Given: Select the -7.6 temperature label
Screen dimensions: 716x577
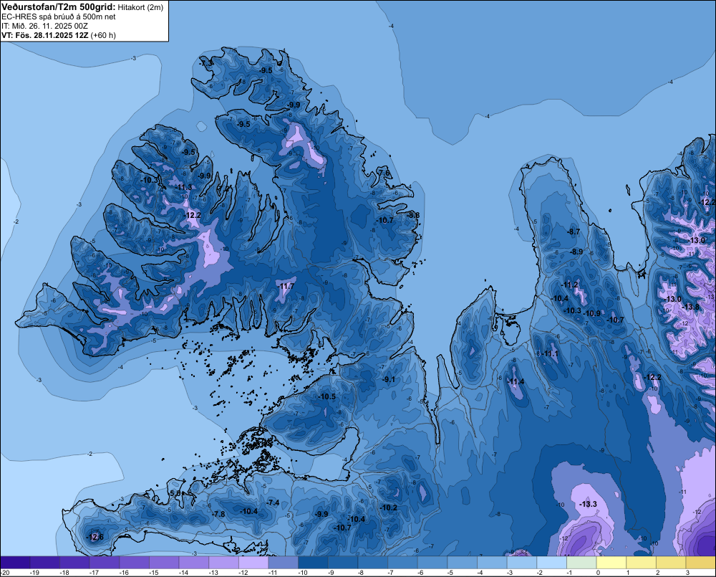Looking at the screenshot, I should coord(384,173).
